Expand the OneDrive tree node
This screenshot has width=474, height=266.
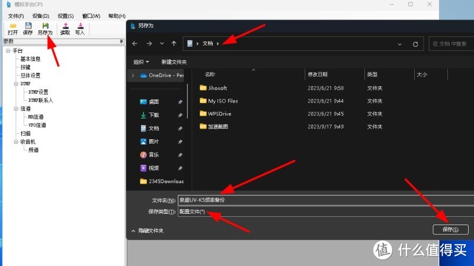tap(133, 75)
